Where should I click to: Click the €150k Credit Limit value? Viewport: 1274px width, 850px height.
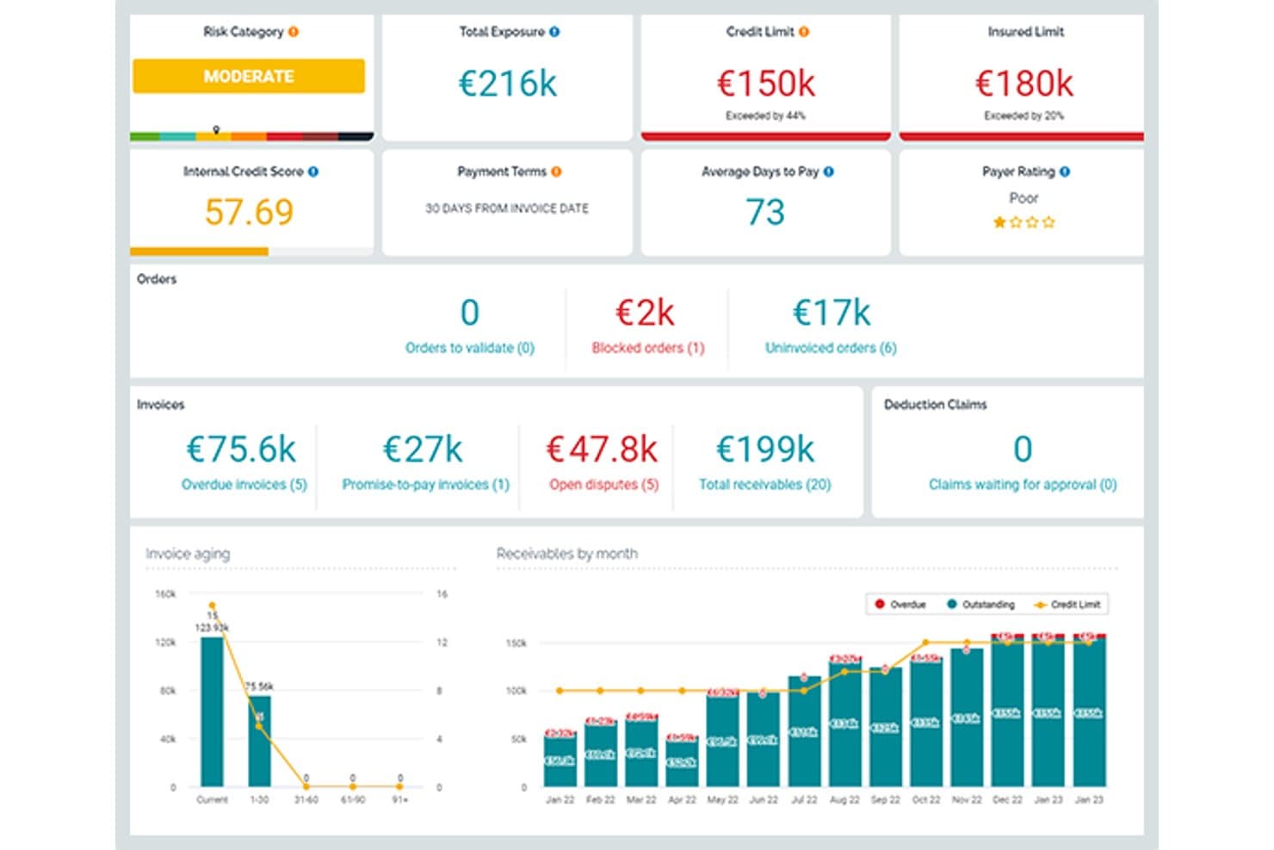pyautogui.click(x=766, y=84)
